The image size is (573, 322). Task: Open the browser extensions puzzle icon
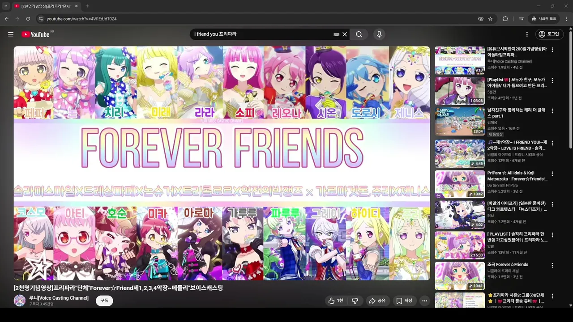[x=505, y=19]
